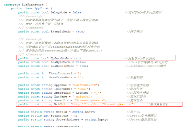Click 'string.Empty' on the SocketAddress line
The height and width of the screenshot is (127, 190).
(x=96, y=119)
